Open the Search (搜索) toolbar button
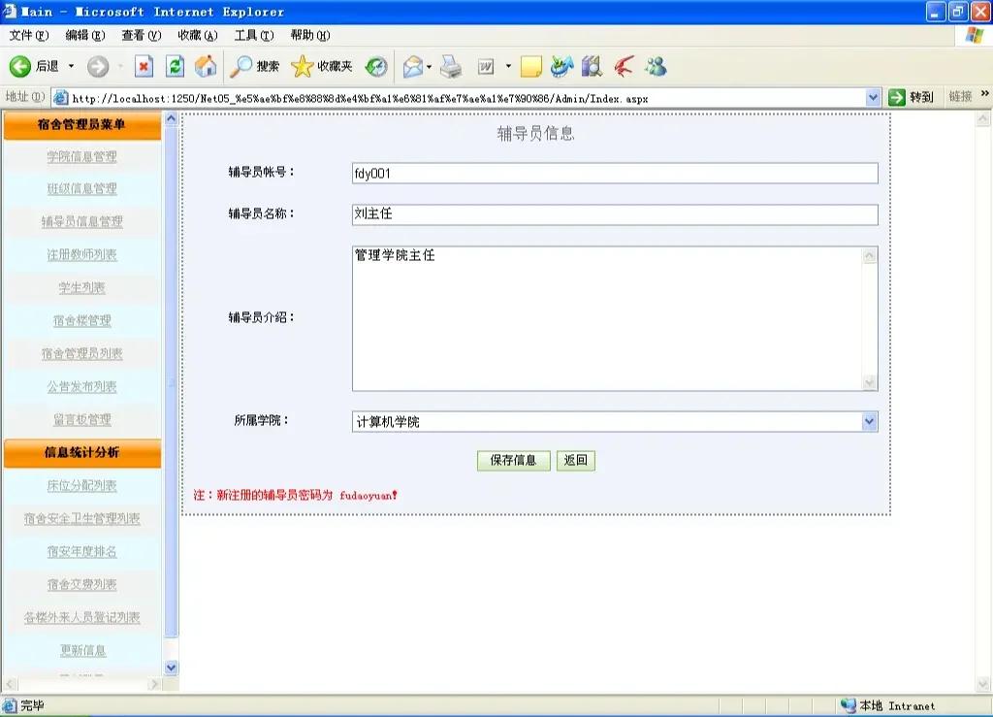 click(x=255, y=67)
